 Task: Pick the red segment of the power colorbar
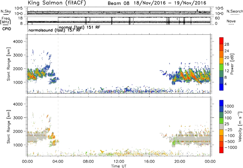tap(221, 41)
